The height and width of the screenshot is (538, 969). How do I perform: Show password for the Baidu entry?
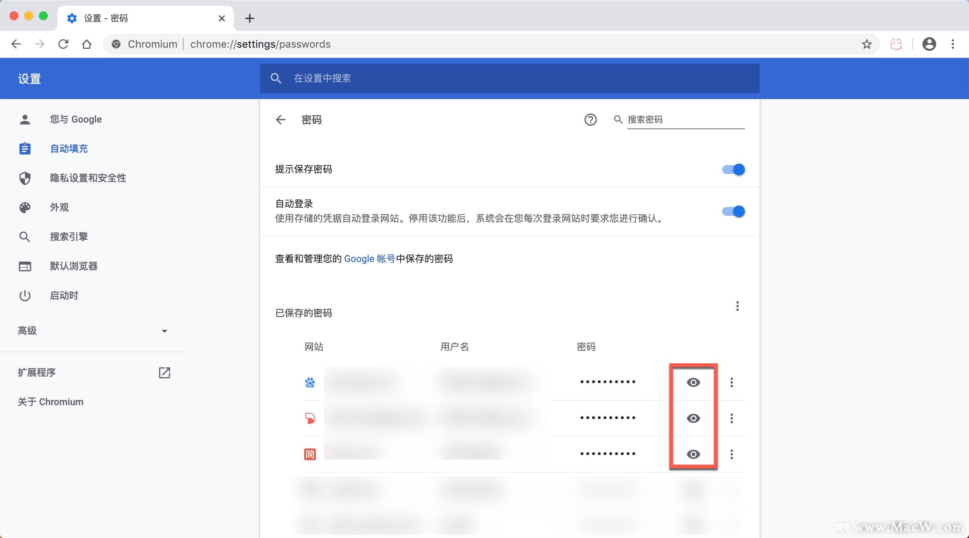693,382
